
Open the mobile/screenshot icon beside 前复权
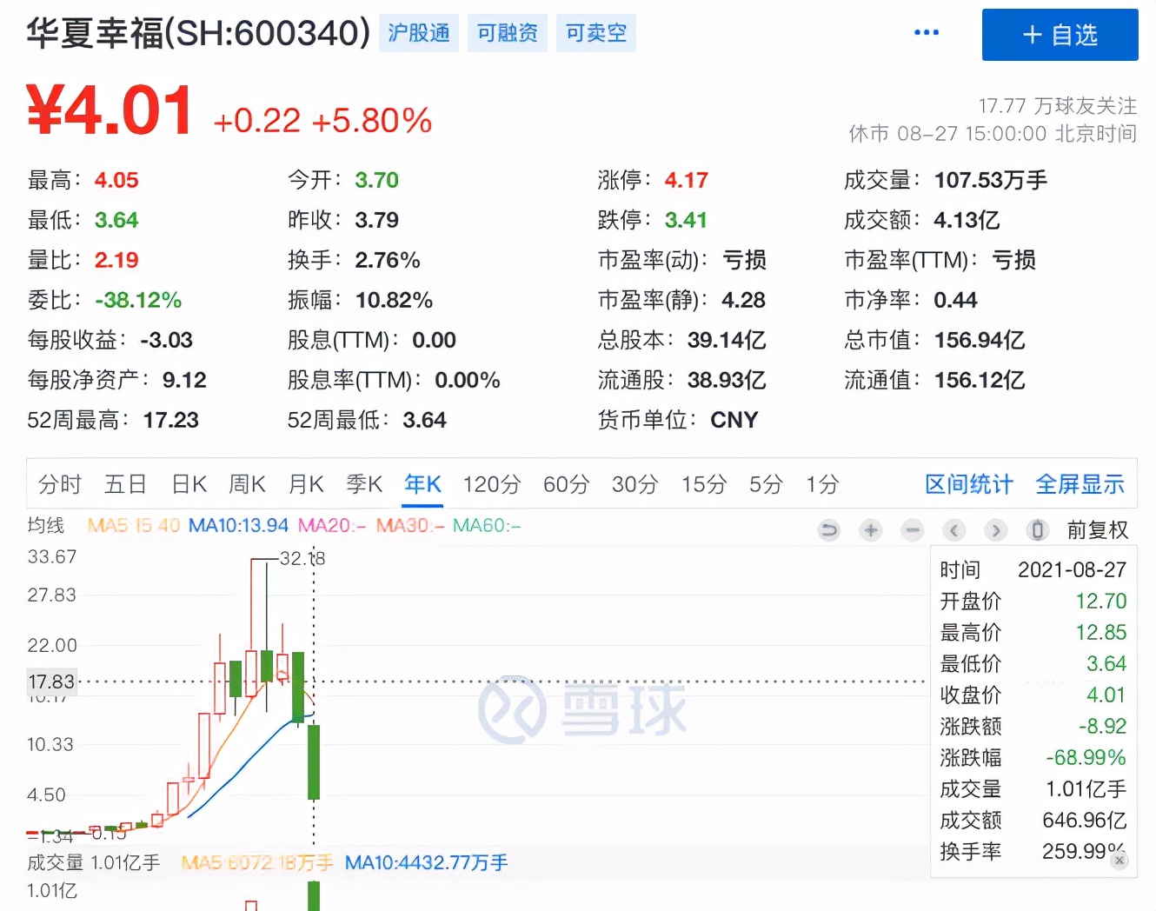[1038, 530]
